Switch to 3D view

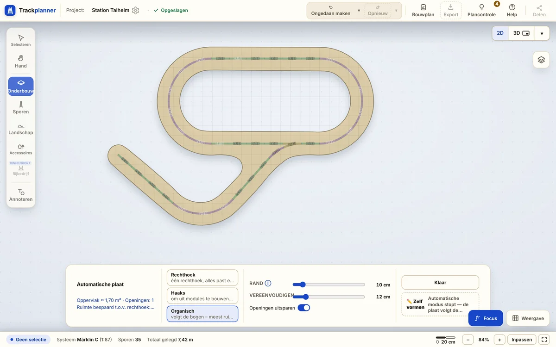(521, 33)
